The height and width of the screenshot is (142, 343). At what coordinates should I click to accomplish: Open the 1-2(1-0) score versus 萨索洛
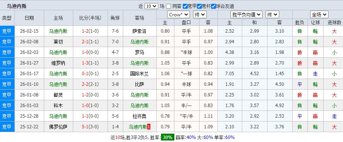point(90,31)
